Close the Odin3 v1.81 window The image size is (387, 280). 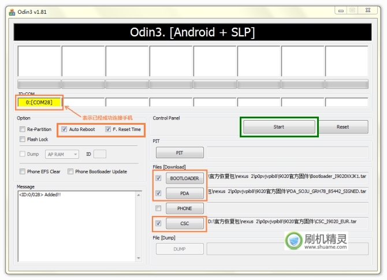click(368, 10)
